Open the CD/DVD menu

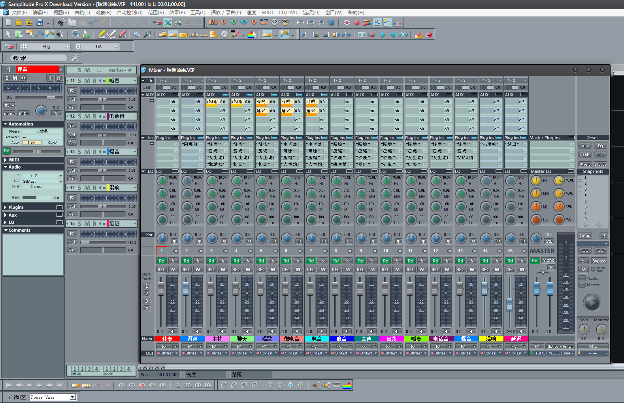(288, 13)
